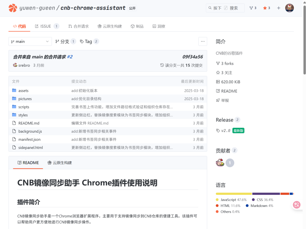The width and height of the screenshot is (306, 229).
Task: Open the assets folder
Action: 23,91
